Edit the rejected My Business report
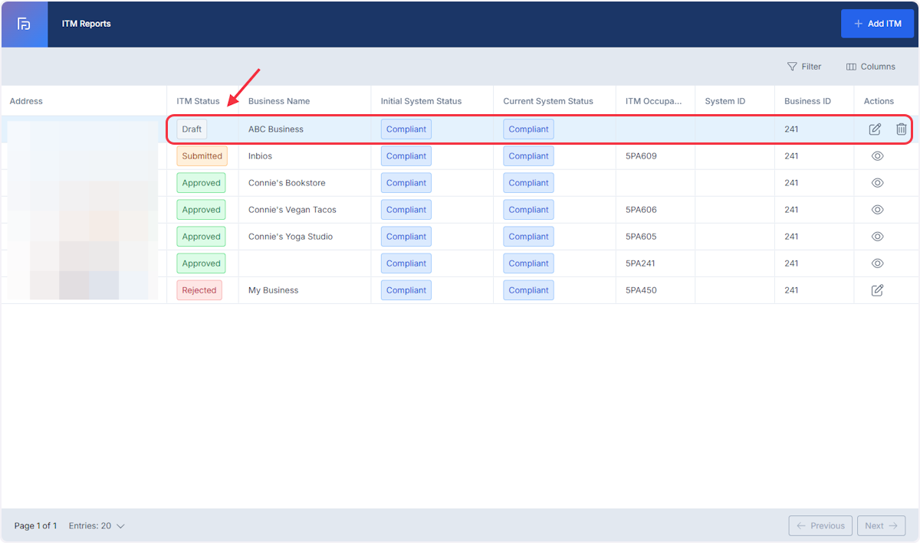Image resolution: width=920 pixels, height=543 pixels. tap(878, 290)
